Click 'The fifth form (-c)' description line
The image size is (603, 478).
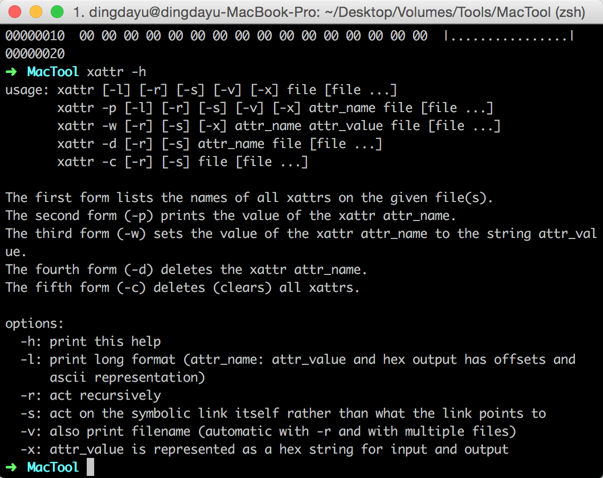(182, 288)
